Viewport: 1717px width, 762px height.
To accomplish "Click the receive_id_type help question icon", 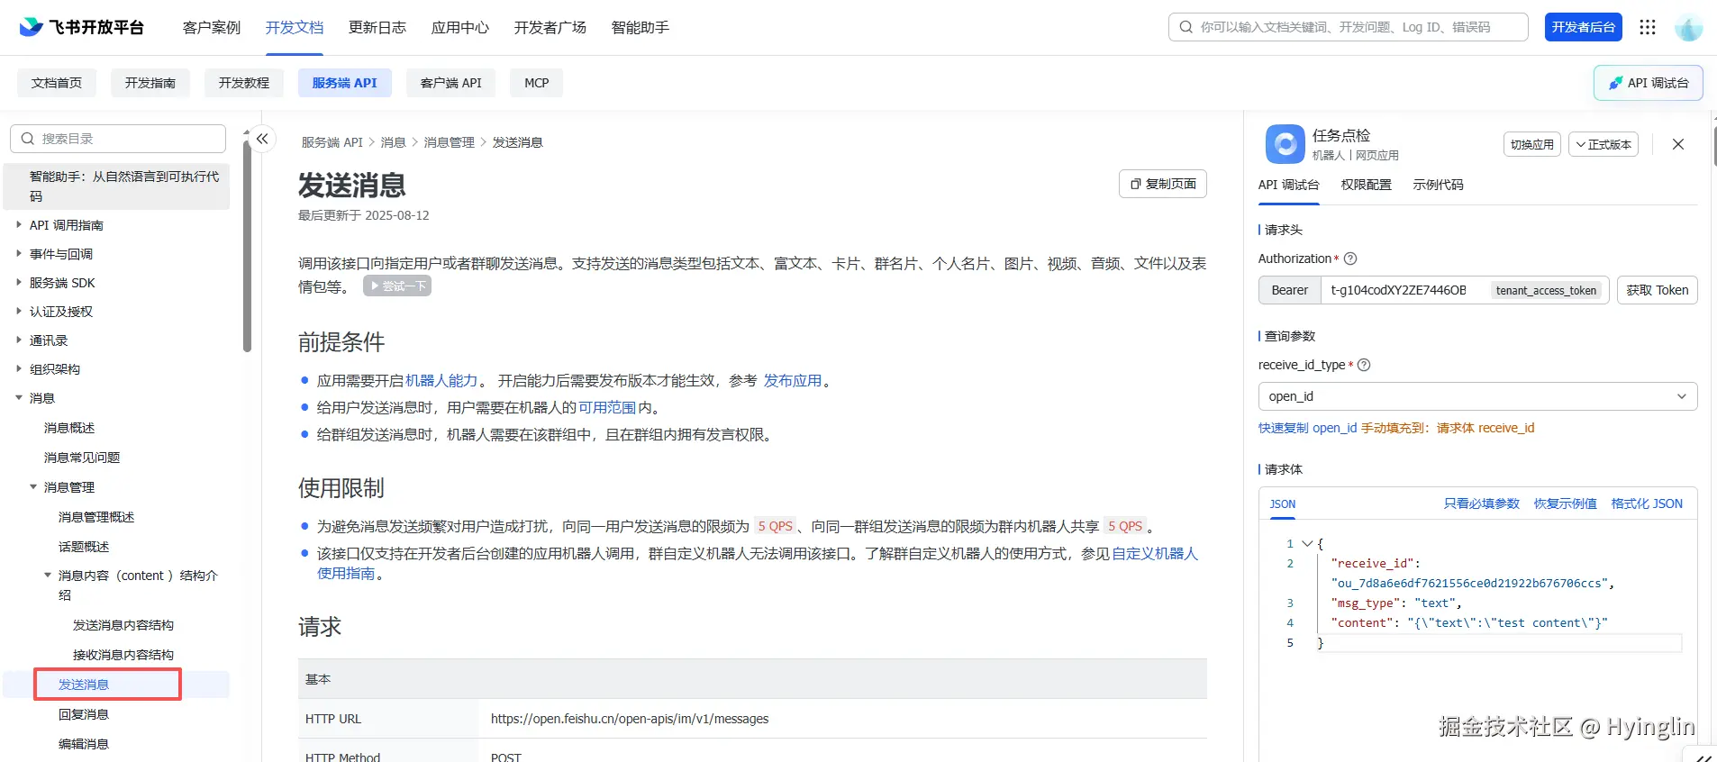I will [1364, 365].
